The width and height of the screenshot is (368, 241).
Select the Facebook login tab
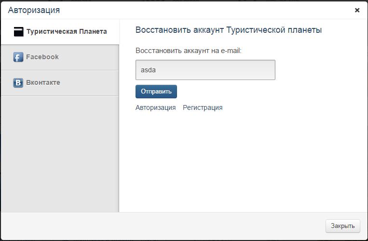coord(42,57)
